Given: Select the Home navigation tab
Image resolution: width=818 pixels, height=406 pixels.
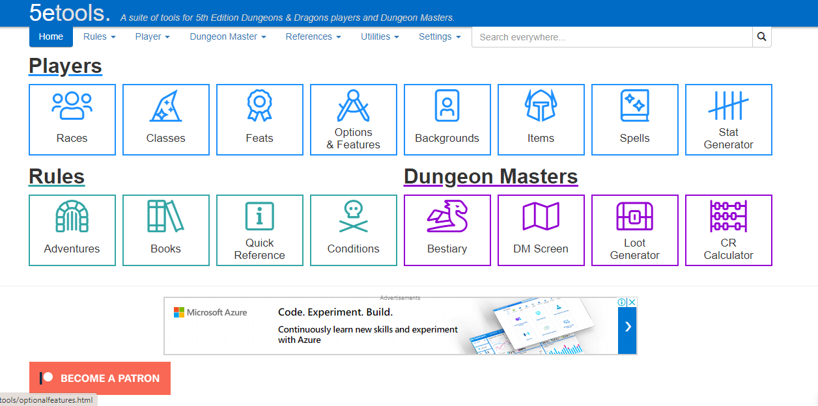Looking at the screenshot, I should tap(51, 37).
